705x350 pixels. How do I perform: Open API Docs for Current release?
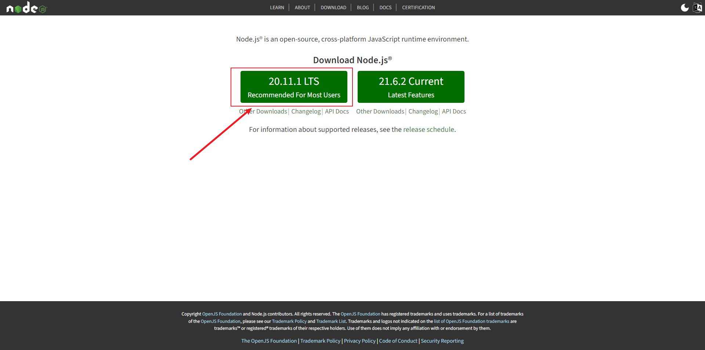[x=454, y=111]
